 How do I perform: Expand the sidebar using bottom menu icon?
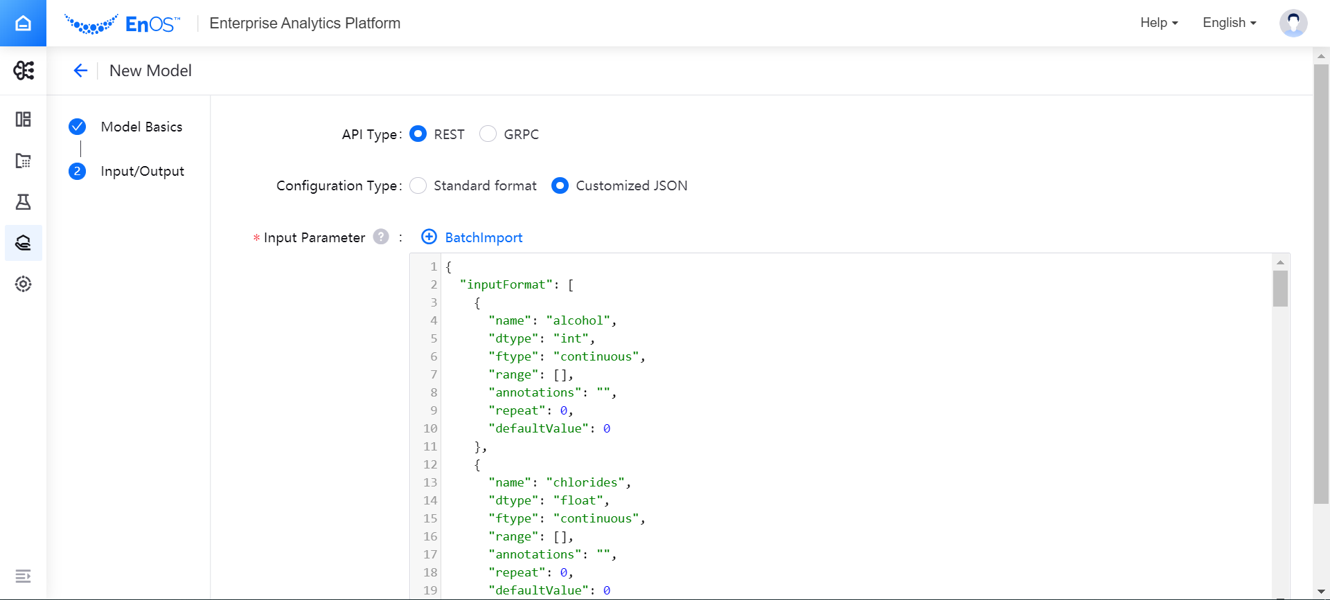[23, 576]
